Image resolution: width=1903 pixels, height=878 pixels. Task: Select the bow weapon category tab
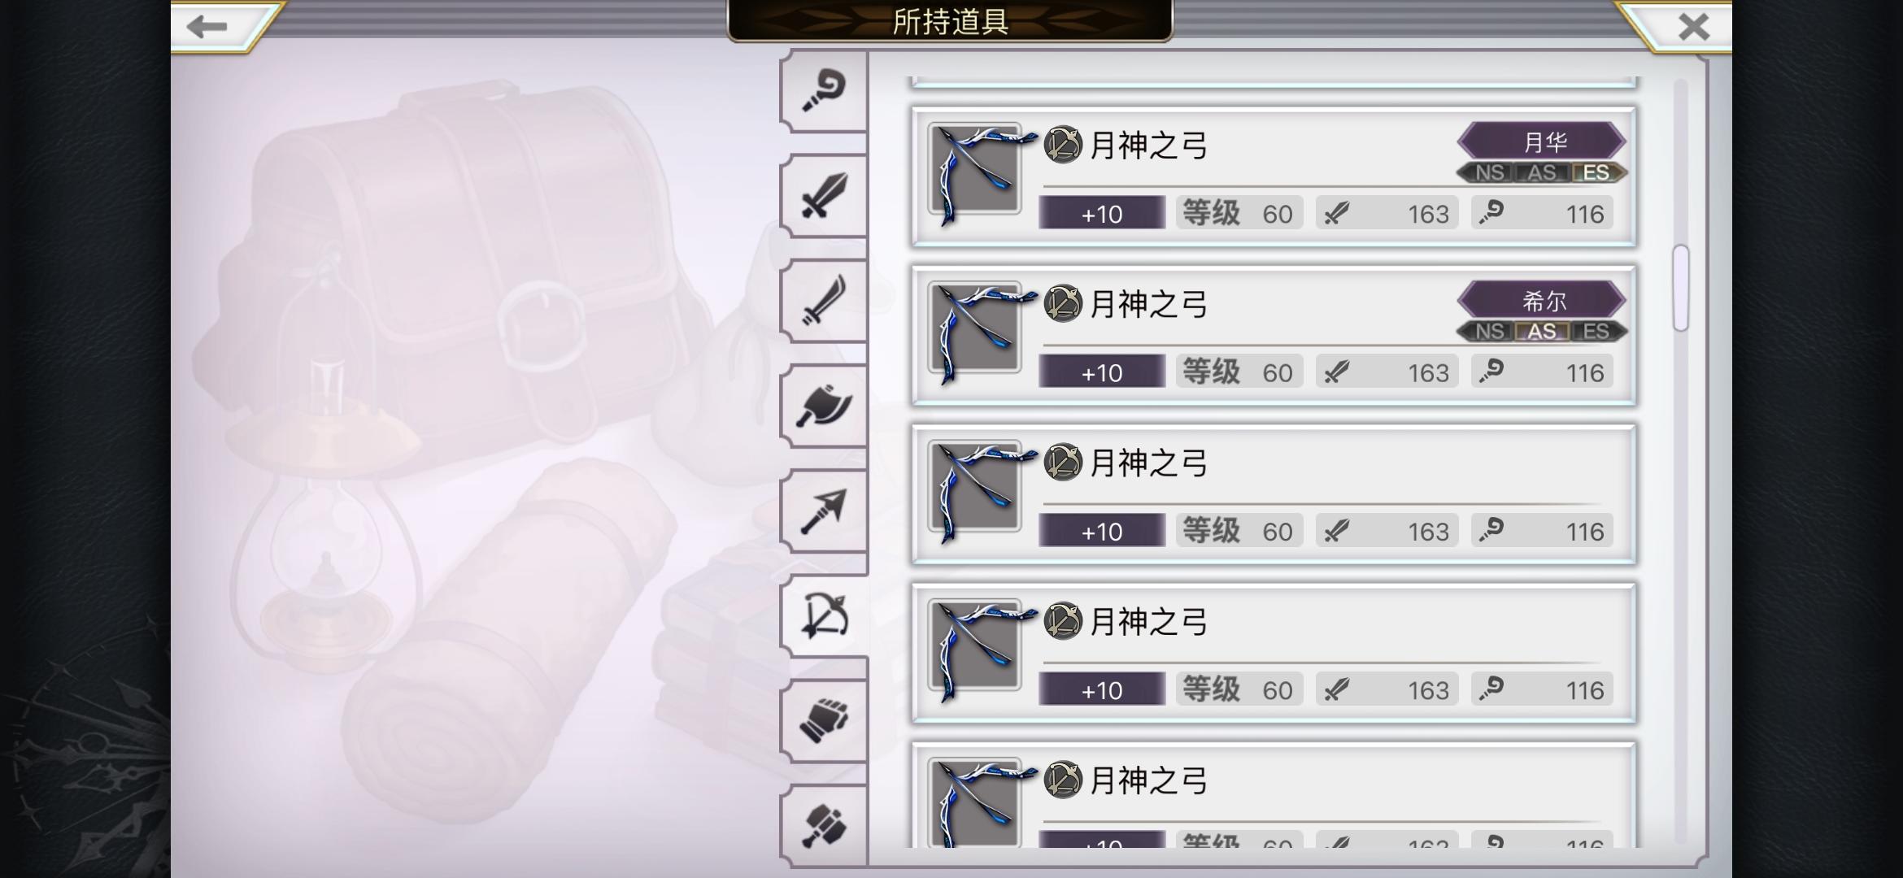[x=823, y=616]
